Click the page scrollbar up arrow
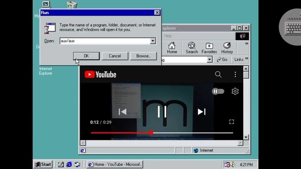Screen dimensions: 301x169 tap(246, 69)
